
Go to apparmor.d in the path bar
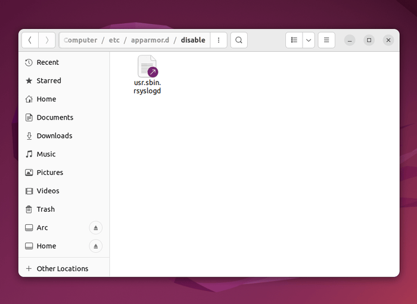150,40
